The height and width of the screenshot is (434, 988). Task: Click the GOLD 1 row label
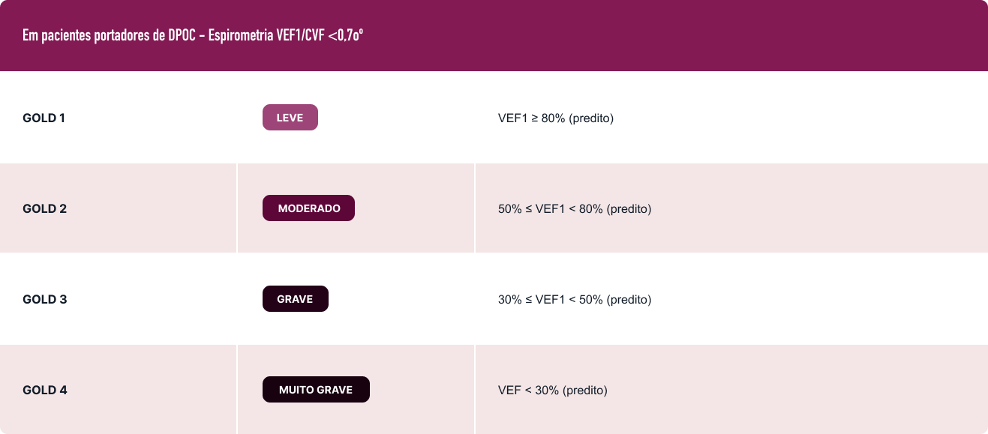(x=44, y=118)
